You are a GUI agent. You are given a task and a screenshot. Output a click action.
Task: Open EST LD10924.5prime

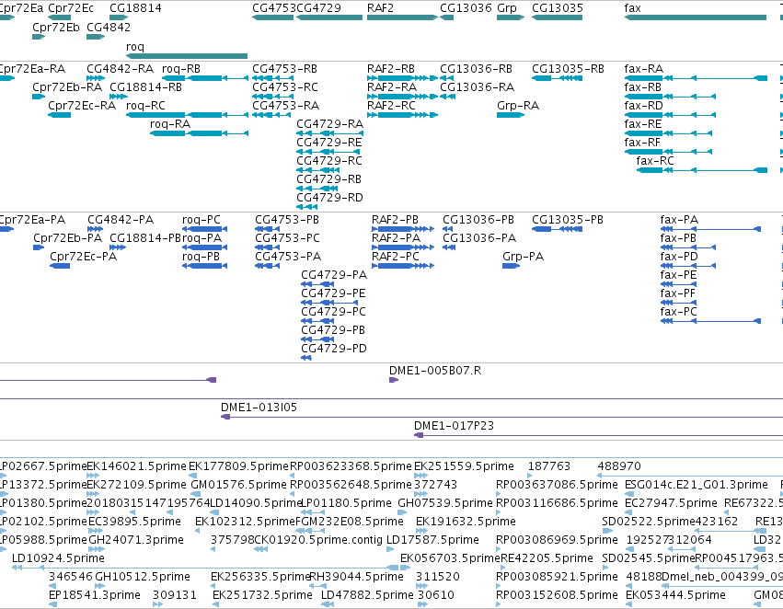click(x=58, y=558)
